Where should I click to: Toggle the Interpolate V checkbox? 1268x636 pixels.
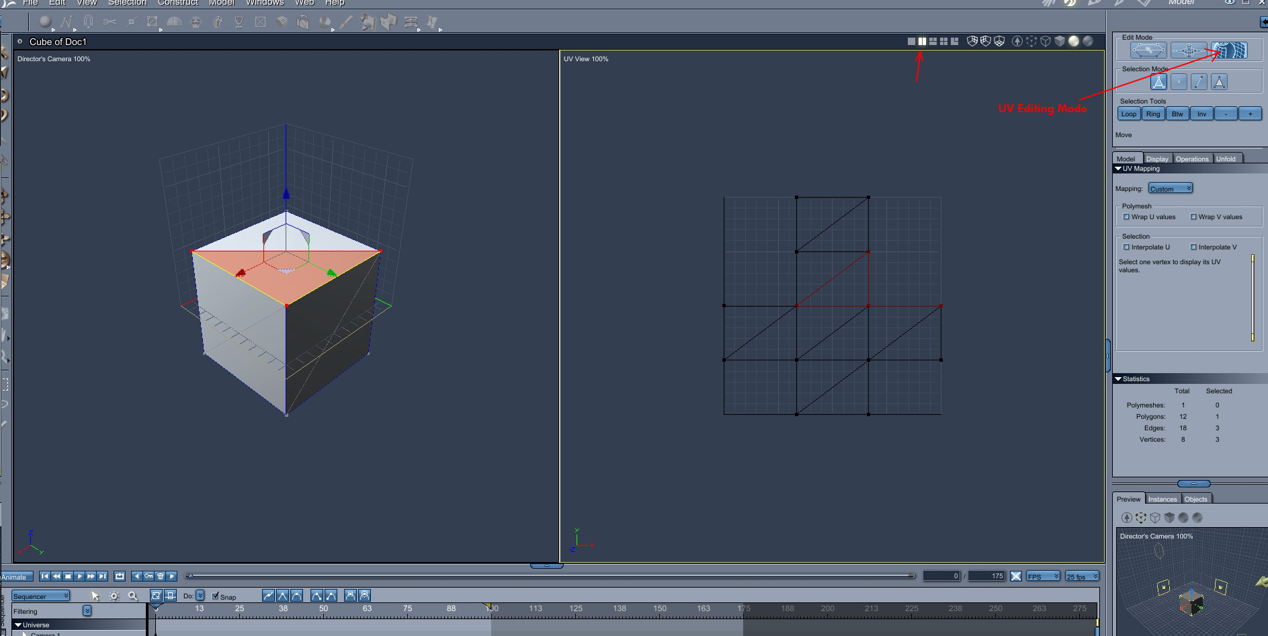pyautogui.click(x=1193, y=247)
